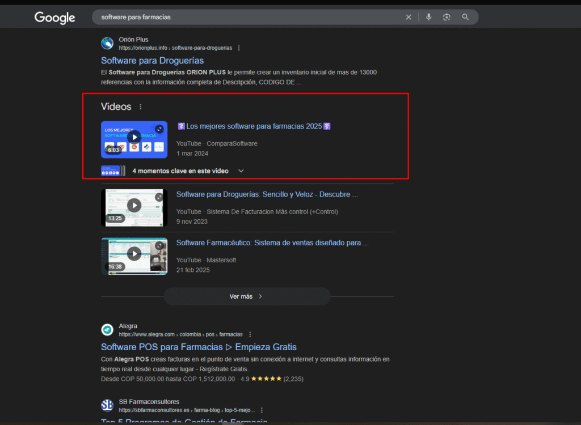Open options menu next to Videos heading
Image resolution: width=581 pixels, height=425 pixels.
(x=141, y=107)
